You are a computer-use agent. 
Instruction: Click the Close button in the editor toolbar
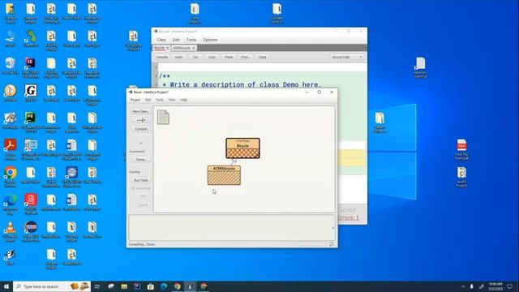pos(262,57)
